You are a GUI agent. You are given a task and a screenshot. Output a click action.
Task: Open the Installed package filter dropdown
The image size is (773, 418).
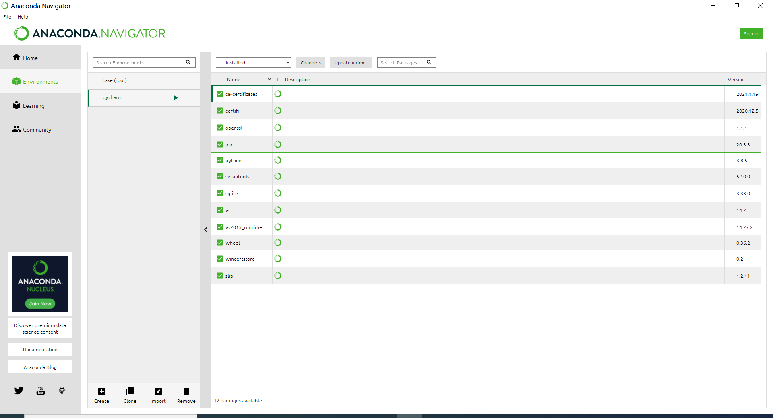click(254, 62)
